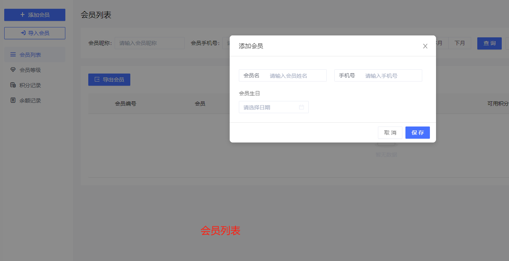Click the list icon beside 会员列表
509x261 pixels.
point(13,54)
